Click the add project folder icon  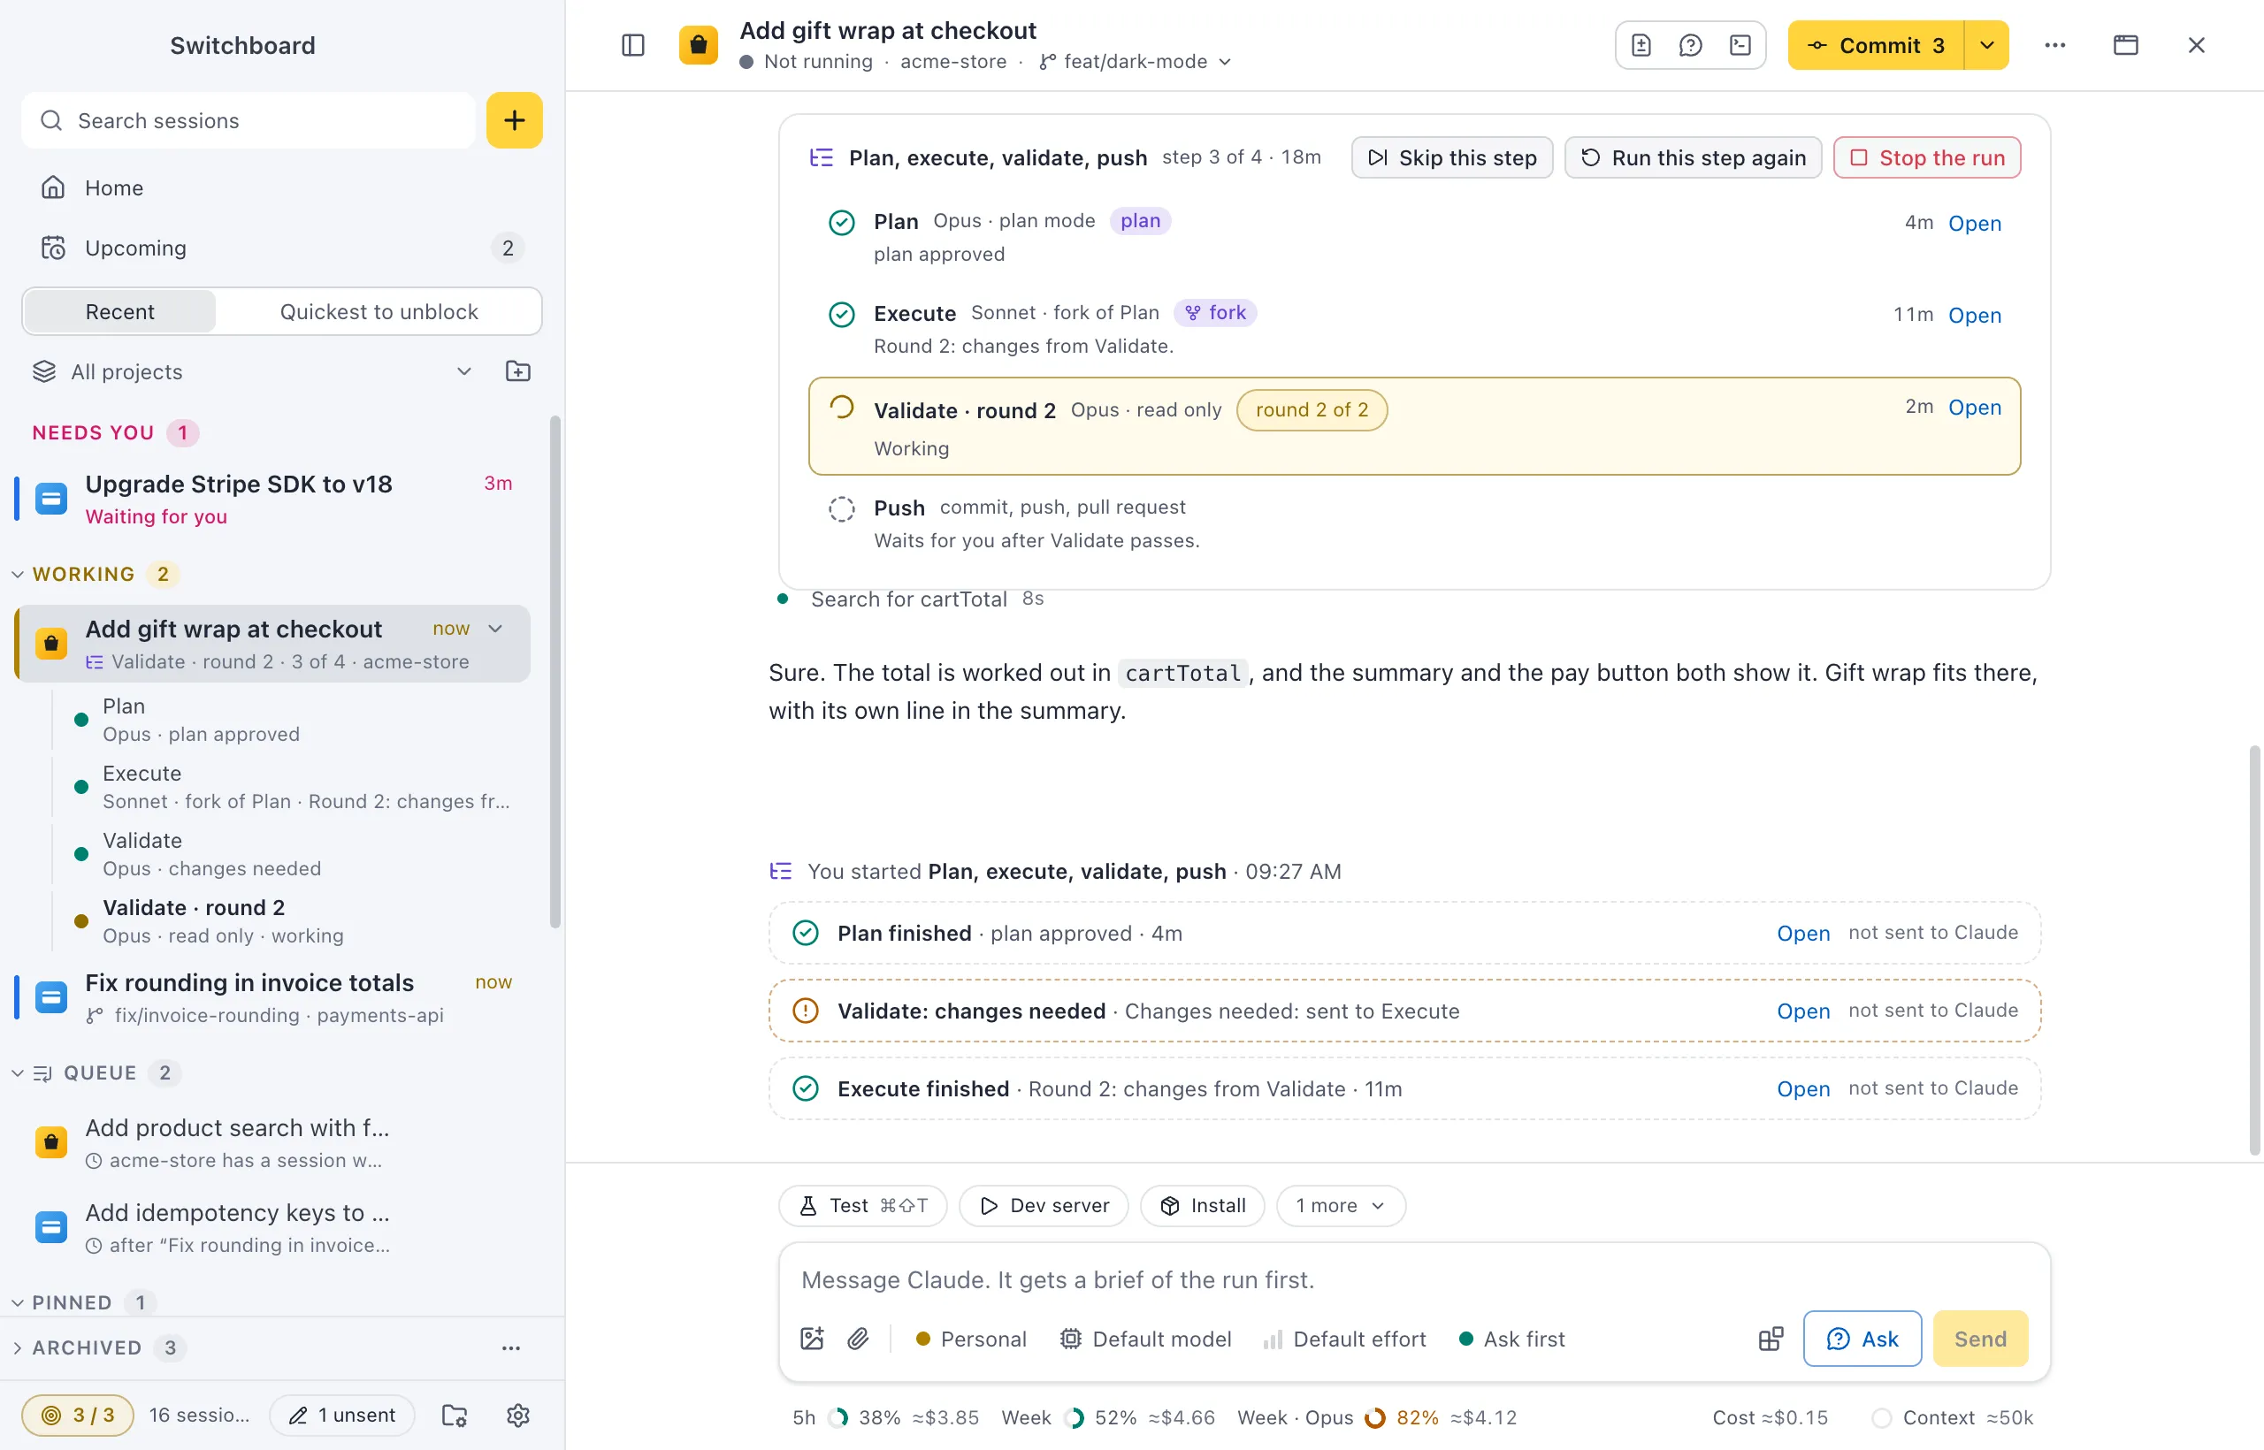(518, 371)
